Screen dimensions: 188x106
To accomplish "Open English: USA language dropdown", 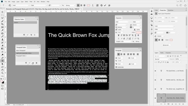I will [124, 42].
